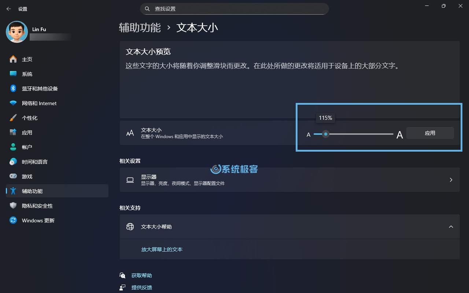Click the Gaming (游戏) controller icon
The image size is (469, 293).
(13, 177)
